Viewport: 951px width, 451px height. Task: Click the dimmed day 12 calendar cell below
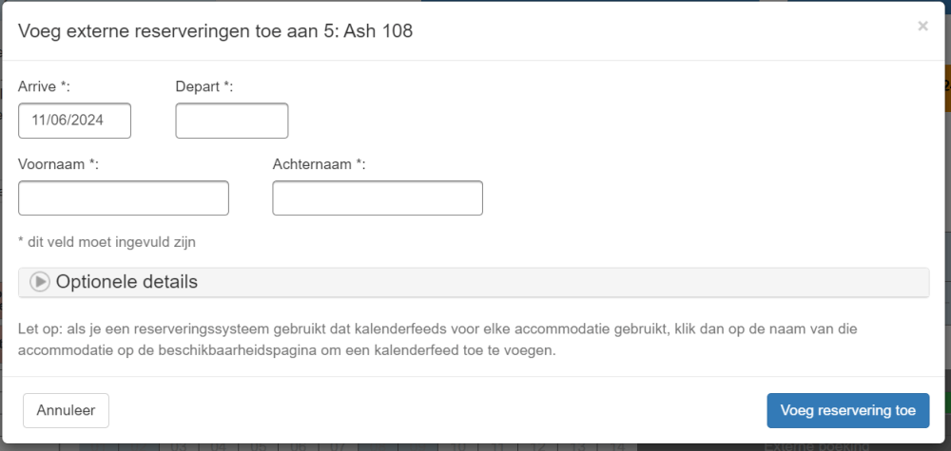540,446
